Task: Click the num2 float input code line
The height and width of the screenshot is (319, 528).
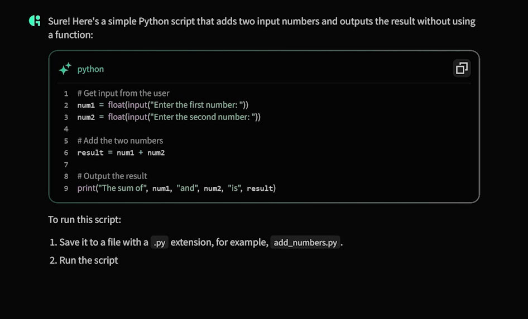Action: click(x=169, y=117)
